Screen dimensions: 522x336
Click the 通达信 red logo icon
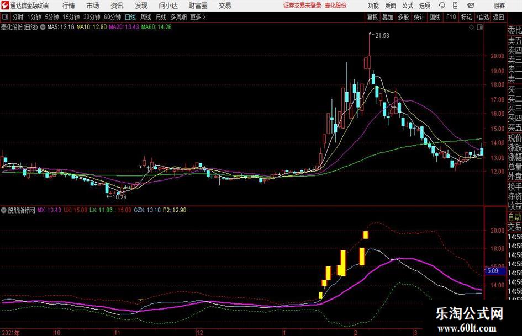pyautogui.click(x=4, y=6)
